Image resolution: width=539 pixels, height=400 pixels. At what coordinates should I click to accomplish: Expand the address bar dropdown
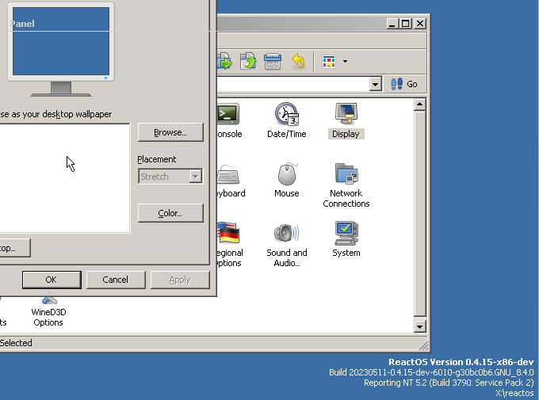tap(376, 84)
